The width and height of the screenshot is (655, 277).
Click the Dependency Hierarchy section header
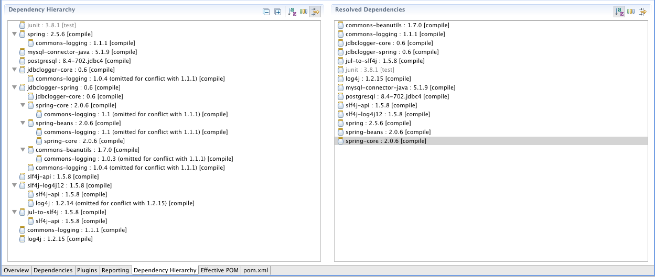(x=42, y=9)
